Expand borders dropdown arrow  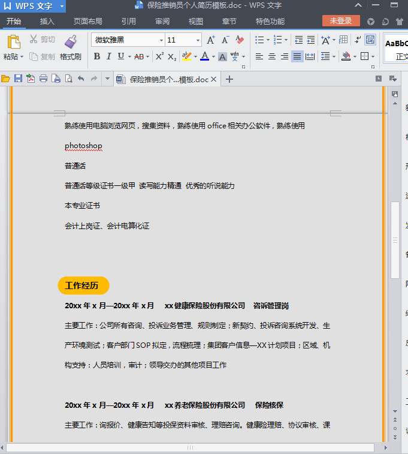[373, 56]
